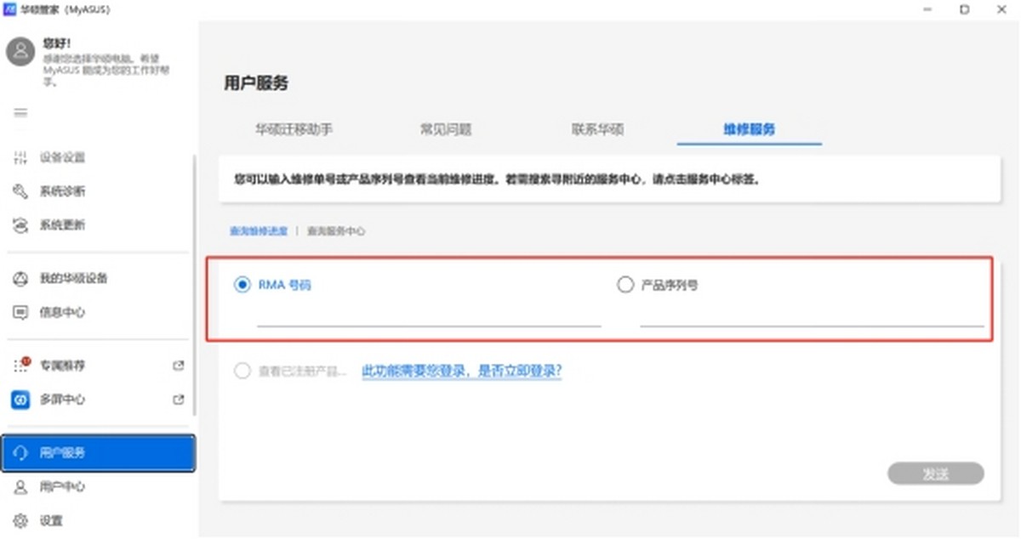Open 系统更新 in the sidebar
Viewport: 1021px width, 539px height.
pyautogui.click(x=62, y=226)
